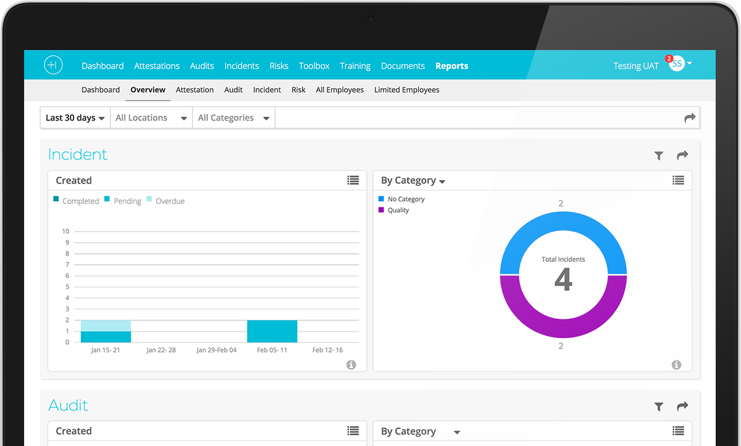
Task: Open the Audit section filter funnel icon
Action: (659, 406)
